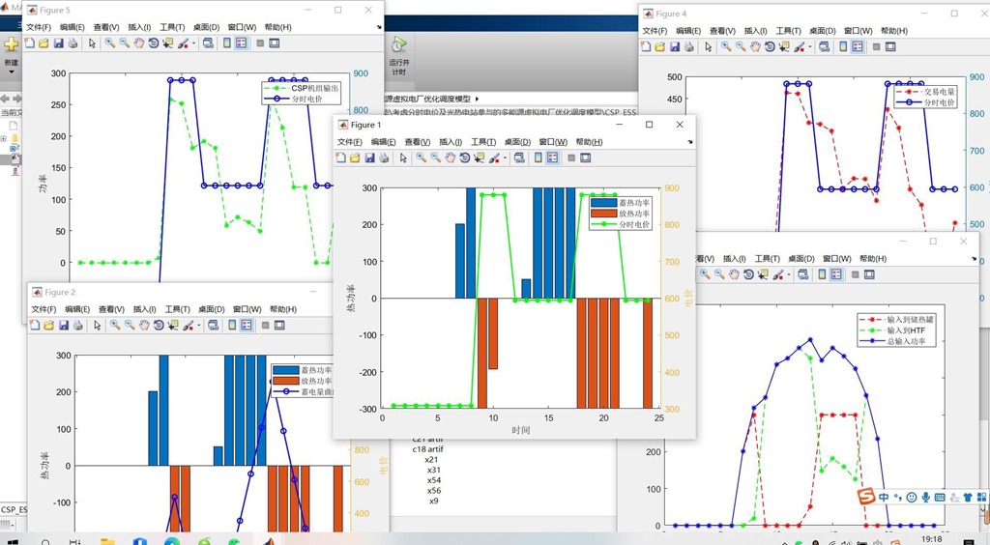Image resolution: width=990 pixels, height=545 pixels.
Task: Select Zoom In tool in rightmost lower figure
Action: tap(704, 274)
